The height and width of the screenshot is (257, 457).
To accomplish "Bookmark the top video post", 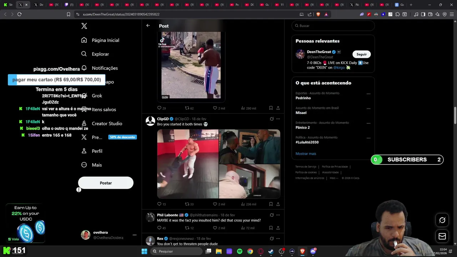I will pos(271,108).
